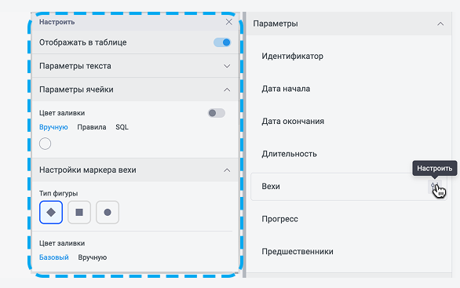Select Вручную tab under cell fill color
The image size is (460, 288).
(53, 127)
